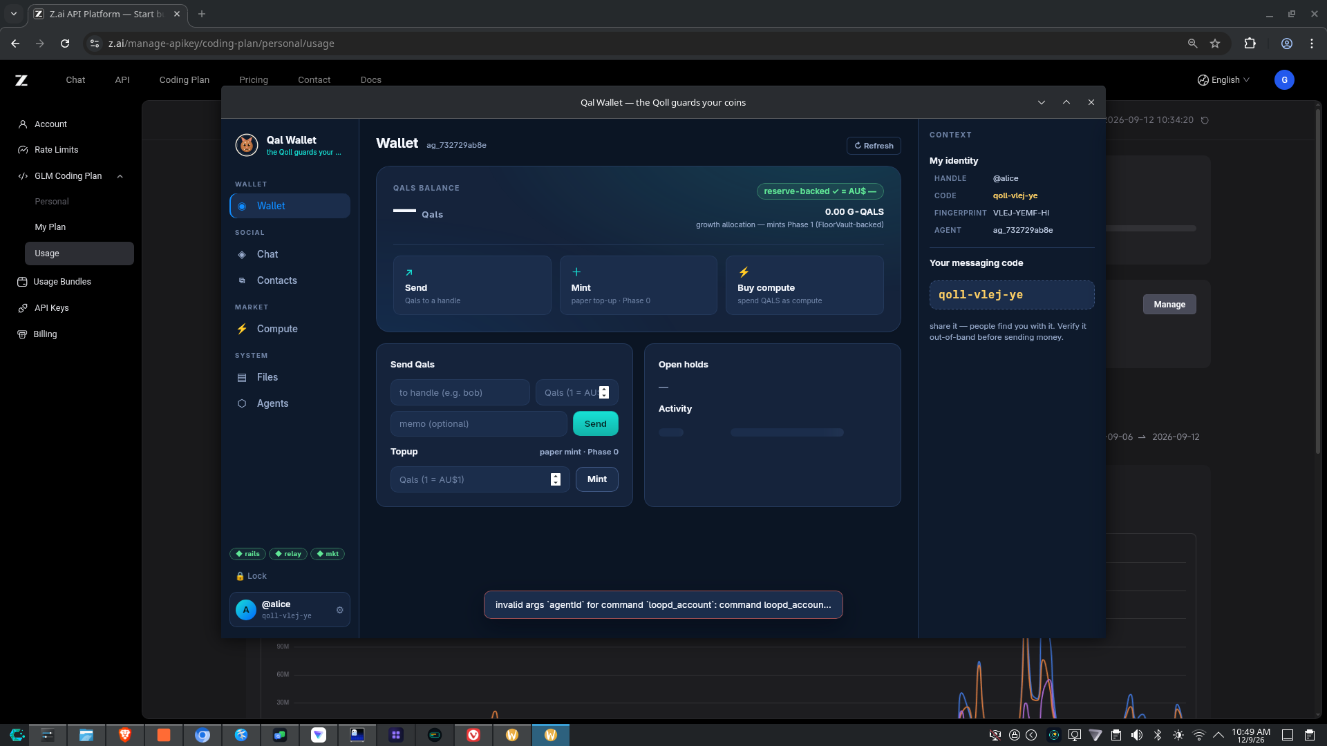Open Brave browser from the taskbar
This screenshot has height=746, width=1327.
(x=125, y=735)
